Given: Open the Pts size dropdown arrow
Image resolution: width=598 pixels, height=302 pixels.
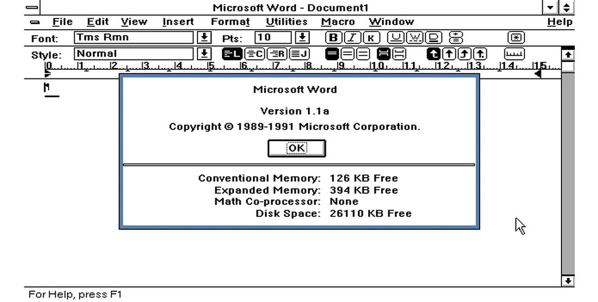Looking at the screenshot, I should tap(303, 37).
